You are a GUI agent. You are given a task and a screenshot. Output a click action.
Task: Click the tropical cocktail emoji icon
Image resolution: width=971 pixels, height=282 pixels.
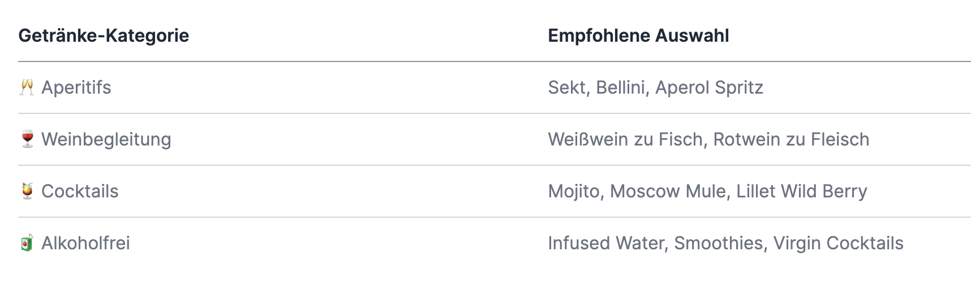coord(27,191)
